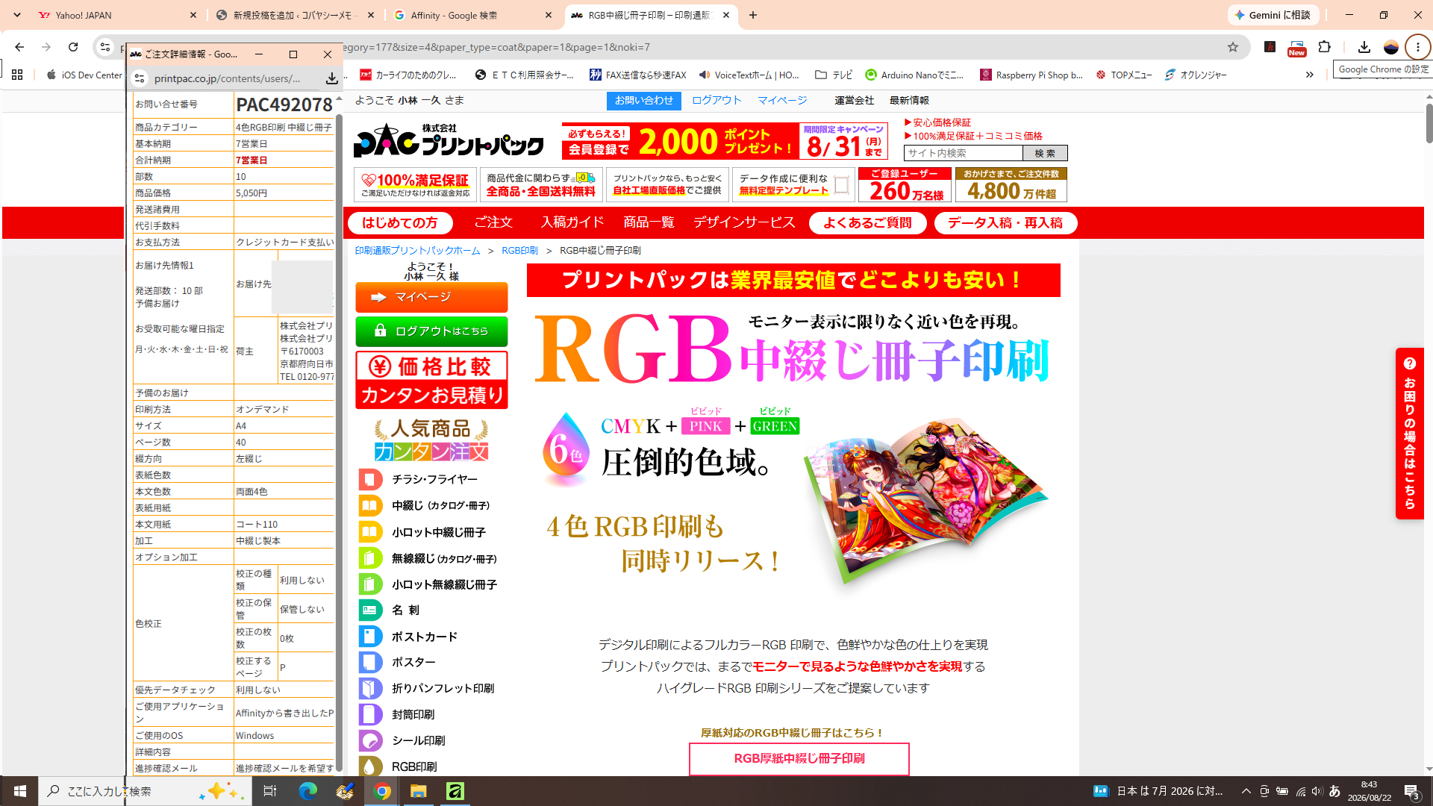Image resolution: width=1433 pixels, height=806 pixels.
Task: Open Task View on the taskbar
Action: (270, 791)
